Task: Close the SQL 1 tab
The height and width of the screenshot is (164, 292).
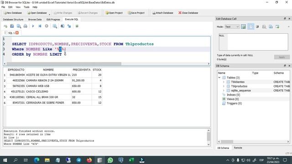Action: click(x=17, y=33)
